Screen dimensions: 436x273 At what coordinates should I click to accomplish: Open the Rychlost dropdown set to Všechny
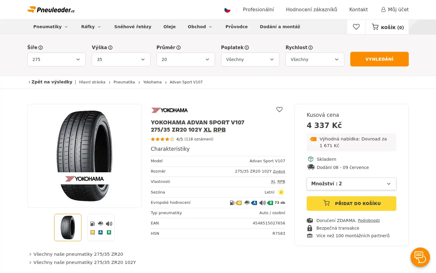click(315, 59)
